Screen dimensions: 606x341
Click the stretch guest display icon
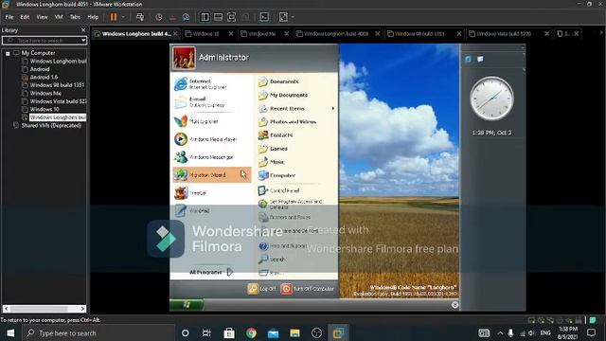[x=283, y=17]
